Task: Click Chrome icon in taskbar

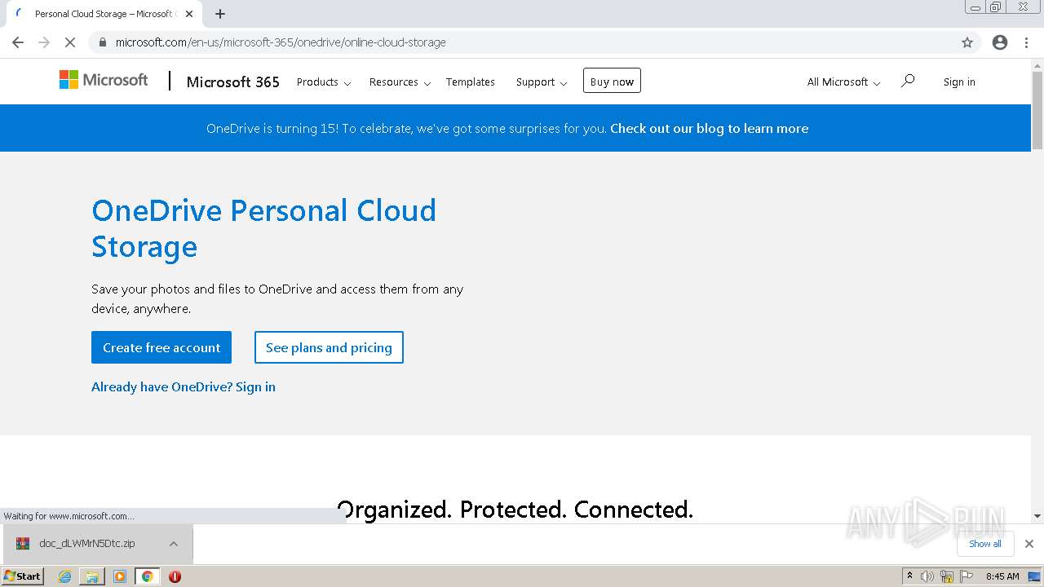Action: tap(148, 576)
